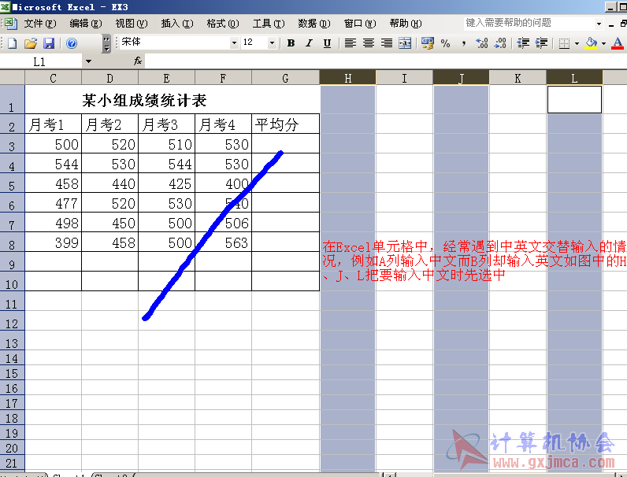Viewport: 627px width, 477px height.
Task: Select cell containing 563
Action: tap(223, 242)
